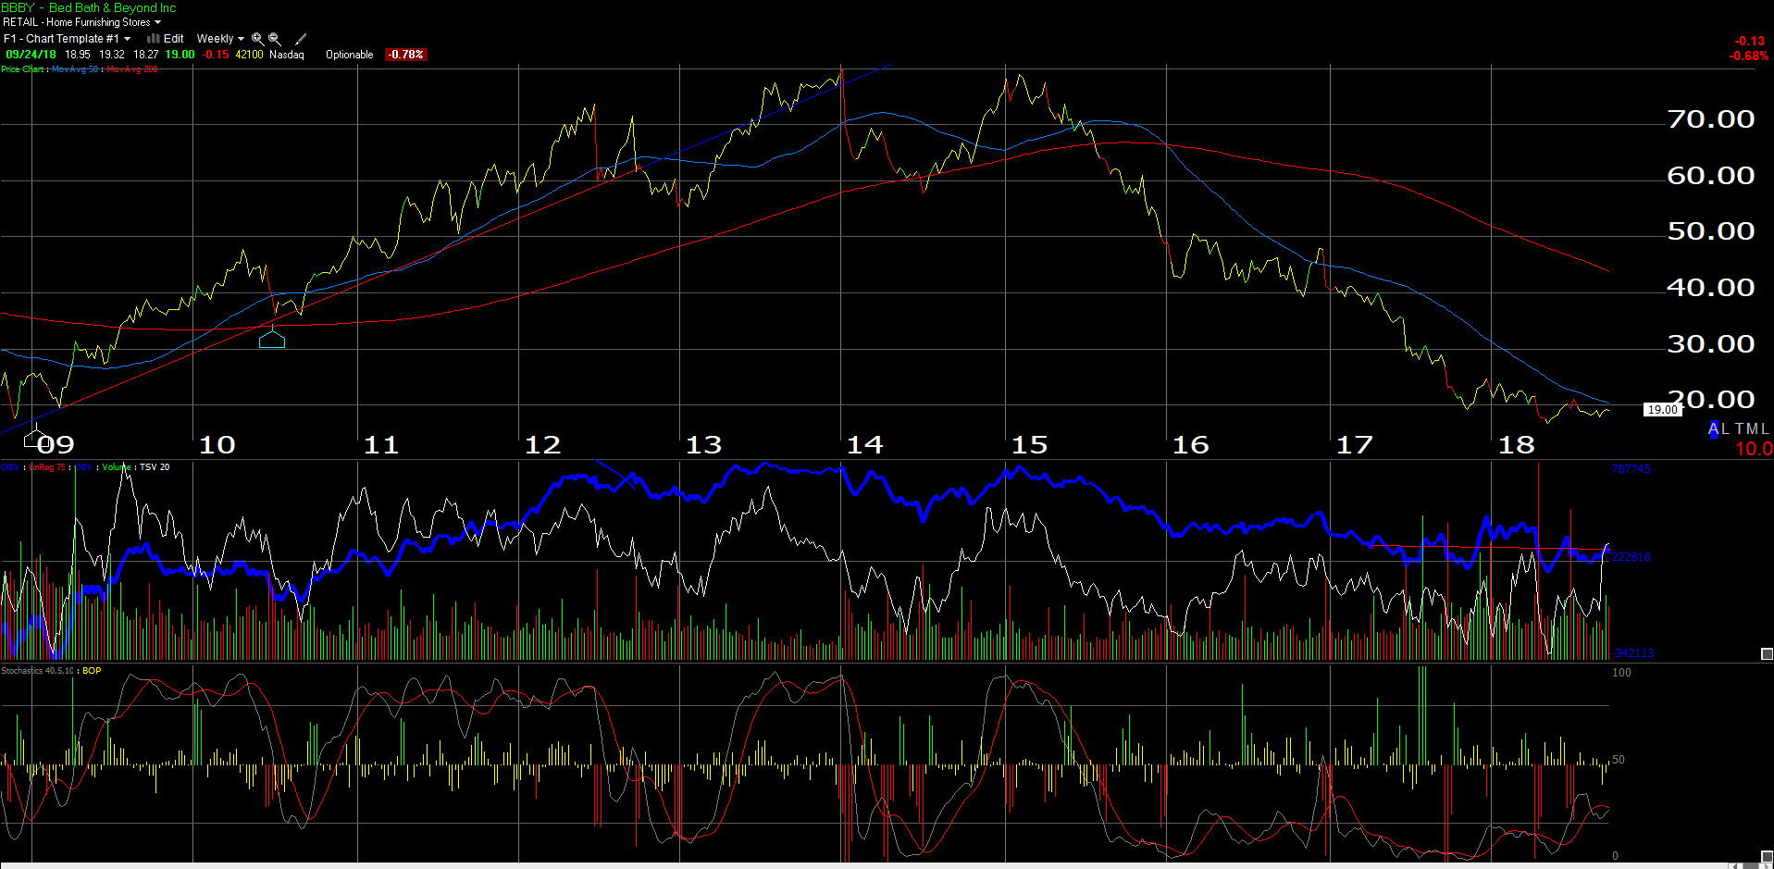This screenshot has width=1774, height=869.
Task: Click the green last price 19.00 in header
Action: click(180, 55)
